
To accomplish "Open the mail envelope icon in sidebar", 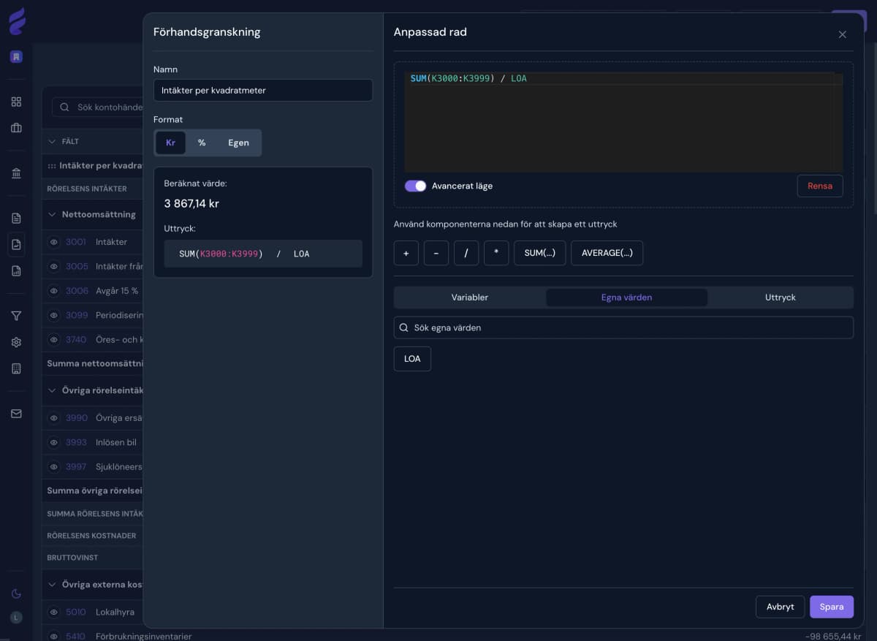I will (x=16, y=414).
